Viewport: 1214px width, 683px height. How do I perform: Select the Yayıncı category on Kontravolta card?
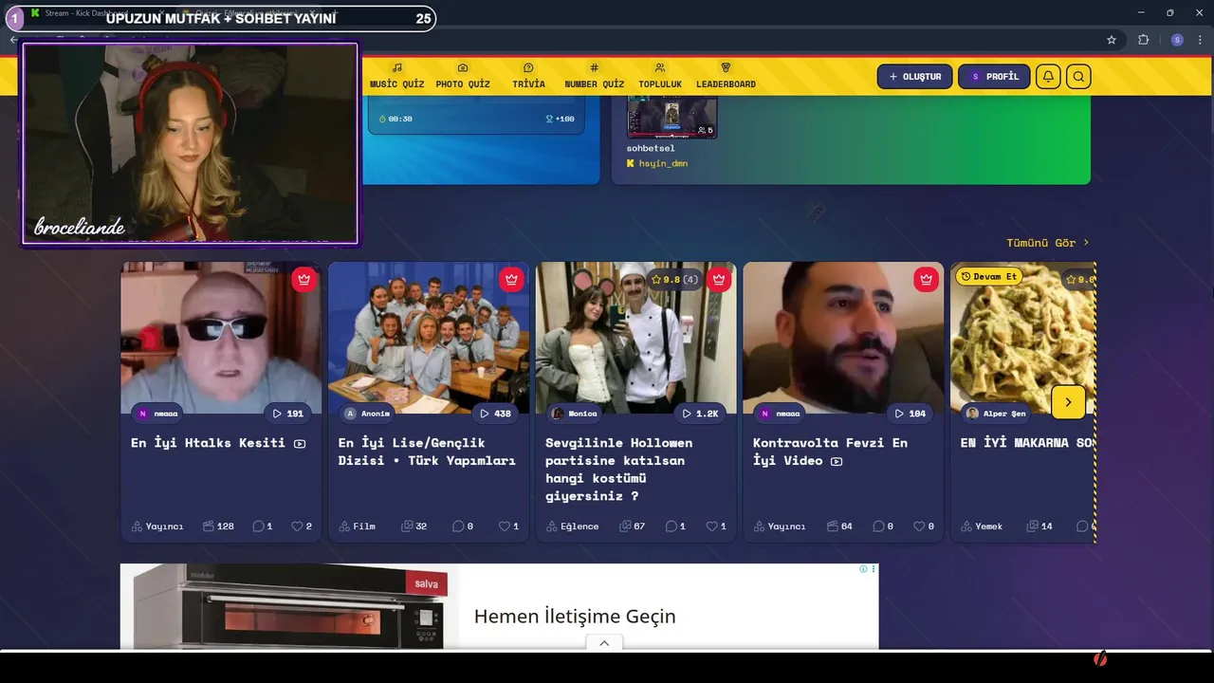pyautogui.click(x=780, y=526)
